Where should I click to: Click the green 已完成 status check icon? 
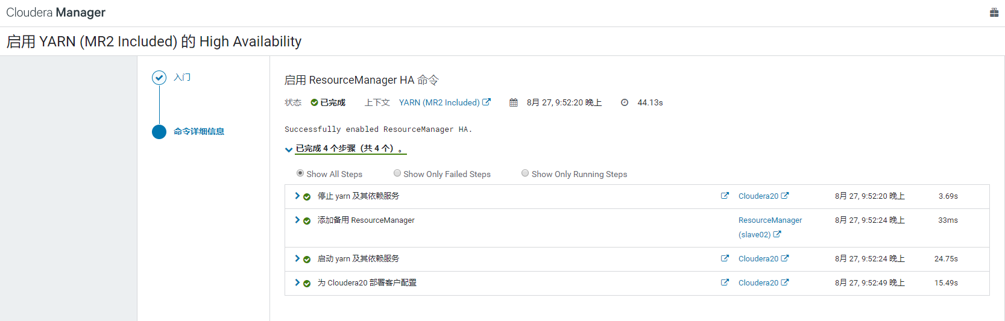coord(314,102)
